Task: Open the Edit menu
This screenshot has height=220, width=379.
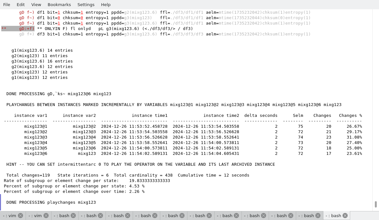Action: 20,4
